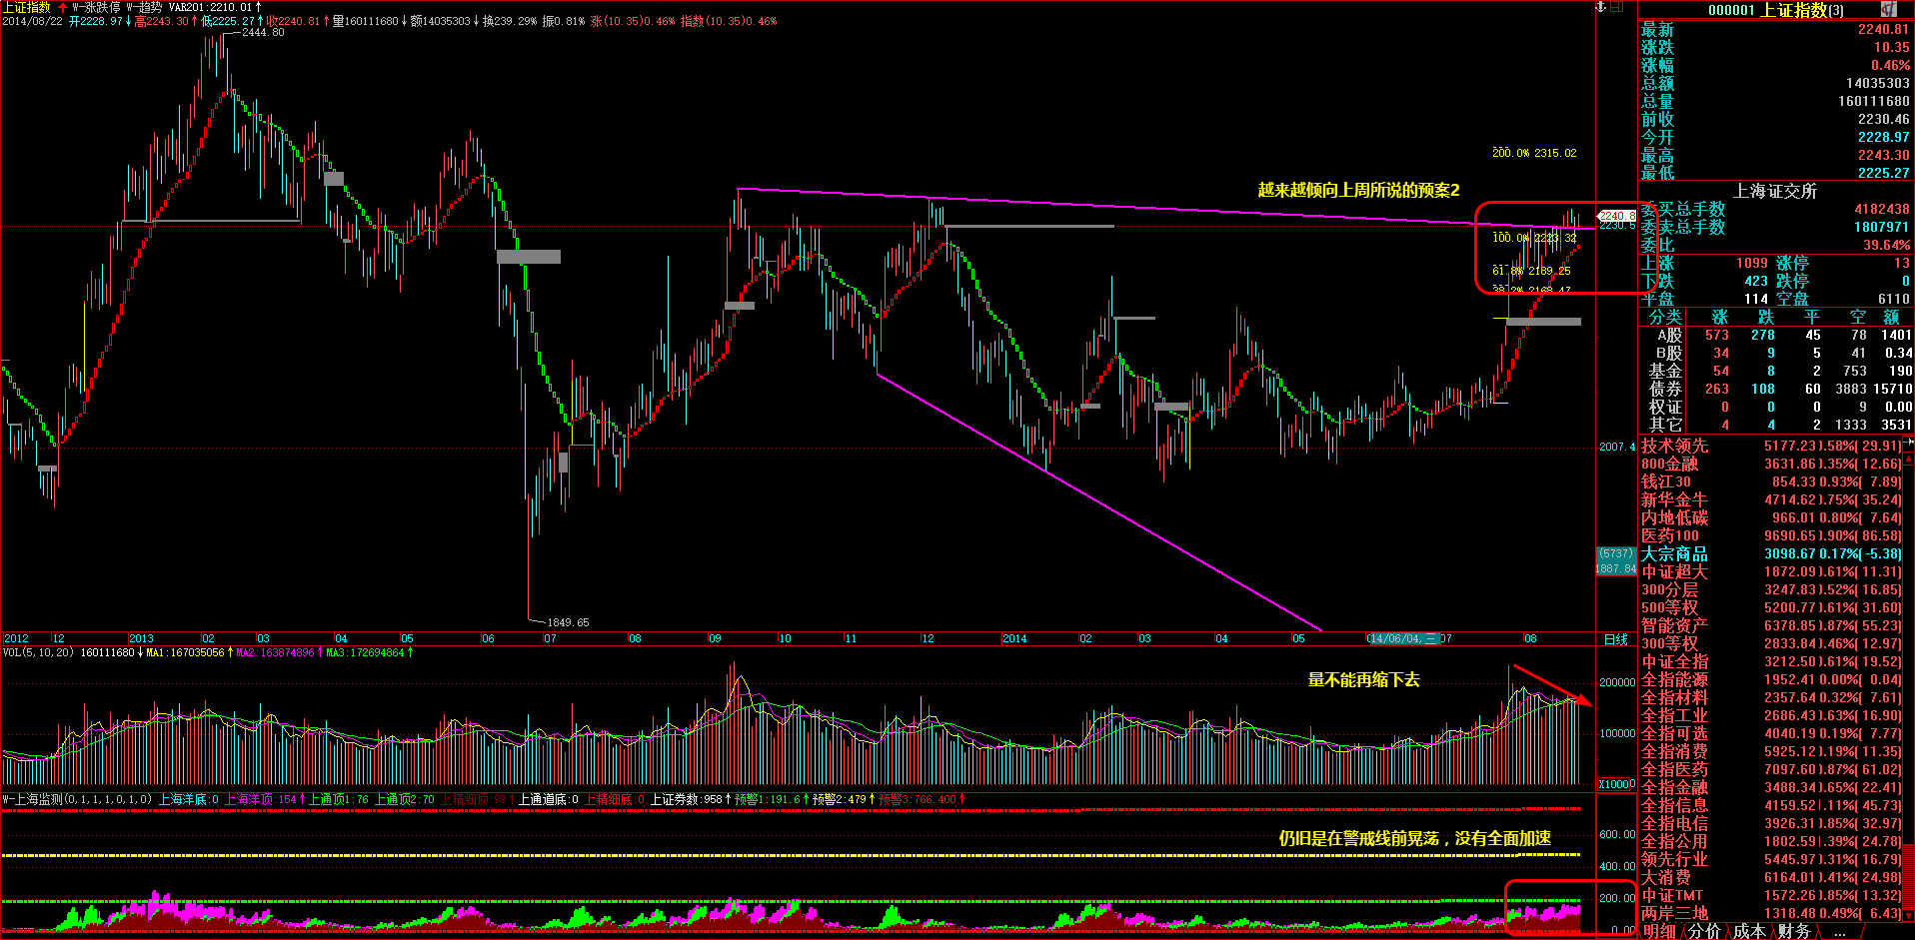
Task: Open the 日线 period selector
Action: (x=1616, y=639)
